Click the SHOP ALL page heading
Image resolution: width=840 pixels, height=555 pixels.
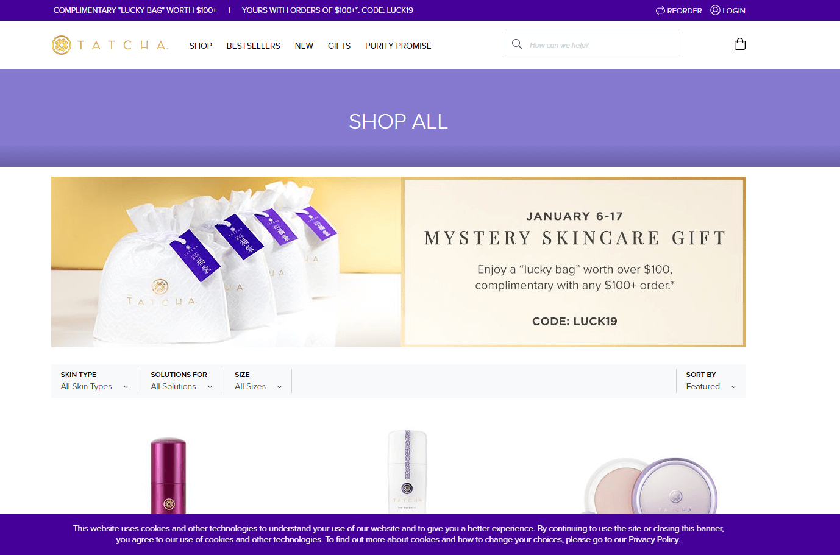pyautogui.click(x=398, y=121)
